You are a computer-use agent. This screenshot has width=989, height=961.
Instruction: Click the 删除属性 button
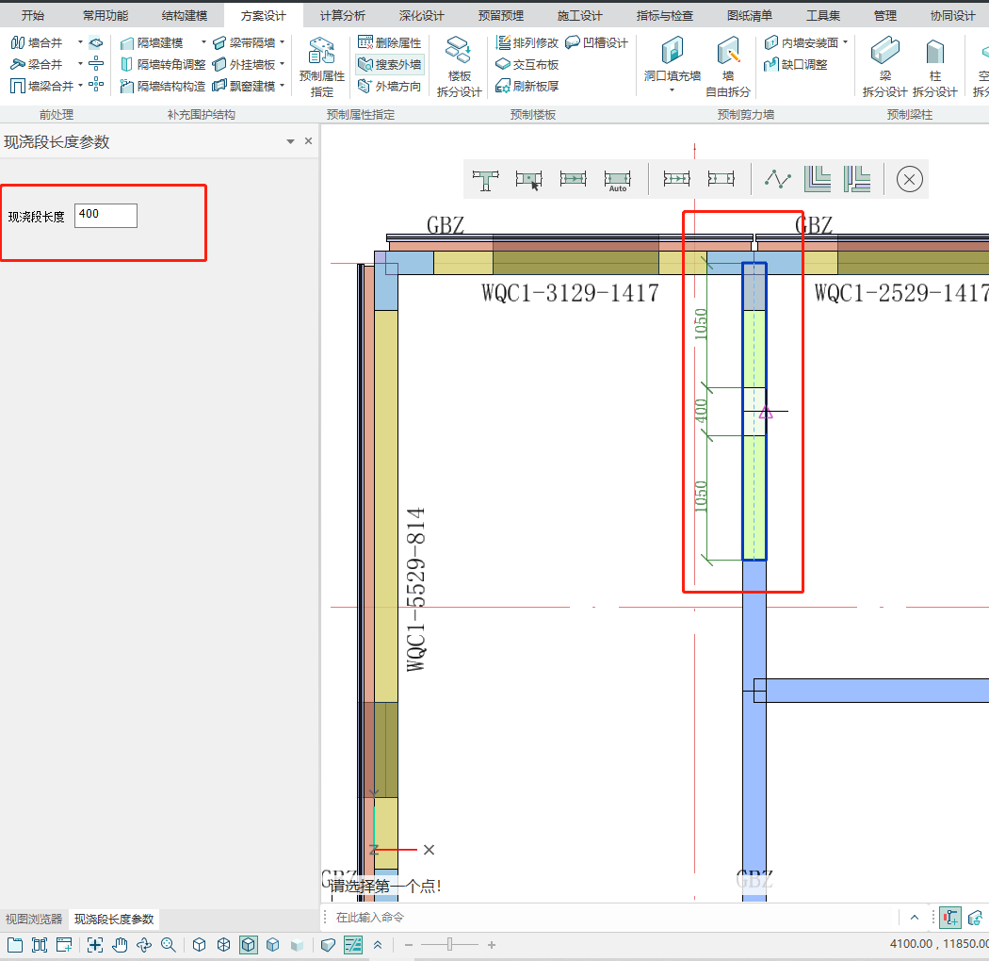click(389, 42)
